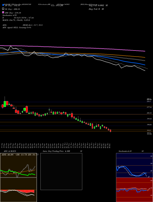
Task: Select the '200 Day - 218.18' legend text
Action: click(x=13, y=13)
